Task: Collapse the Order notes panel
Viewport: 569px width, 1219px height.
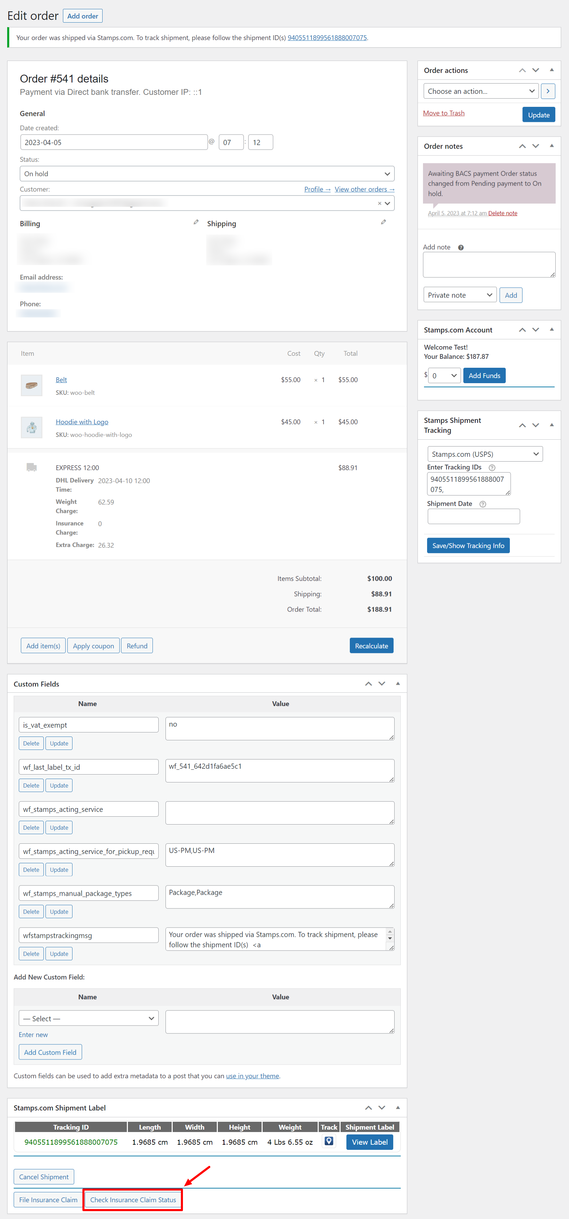Action: (552, 146)
